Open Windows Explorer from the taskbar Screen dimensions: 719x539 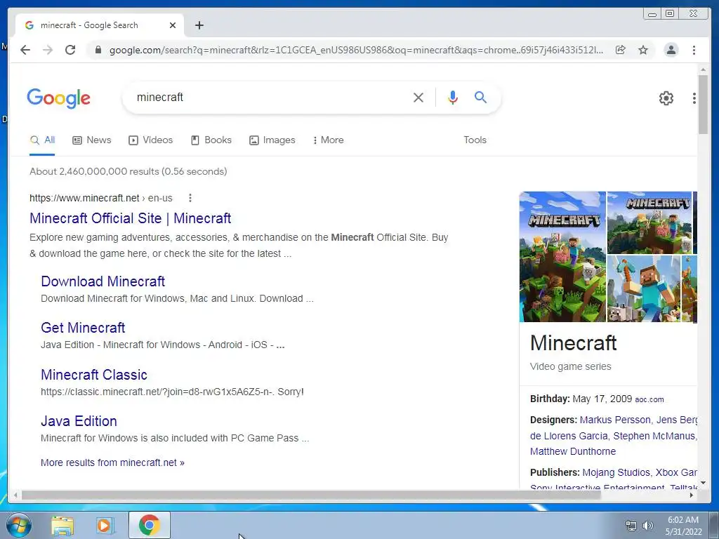click(62, 526)
